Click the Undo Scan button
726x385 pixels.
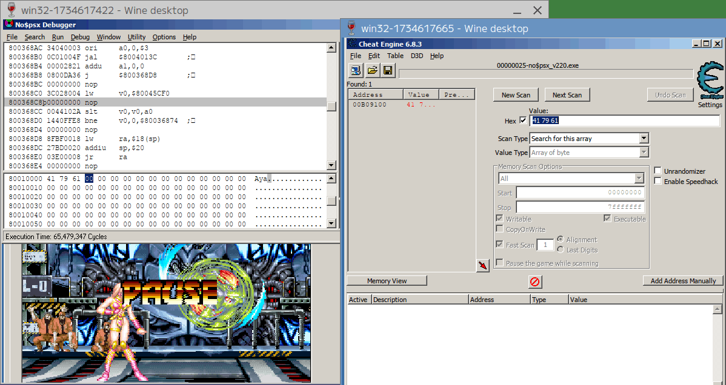pos(670,95)
